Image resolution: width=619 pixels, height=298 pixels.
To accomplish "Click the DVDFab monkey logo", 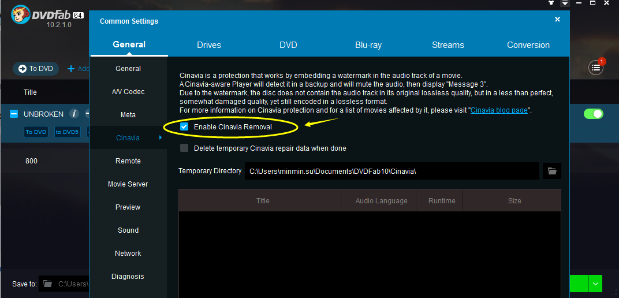I will [x=20, y=16].
